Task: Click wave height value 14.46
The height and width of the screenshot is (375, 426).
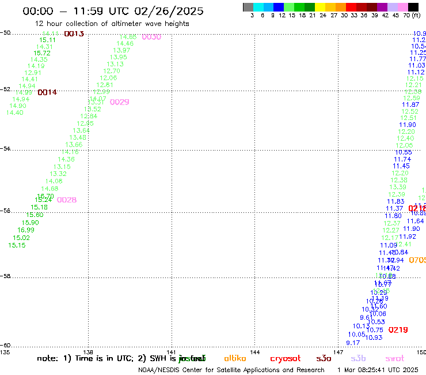Action: point(125,44)
